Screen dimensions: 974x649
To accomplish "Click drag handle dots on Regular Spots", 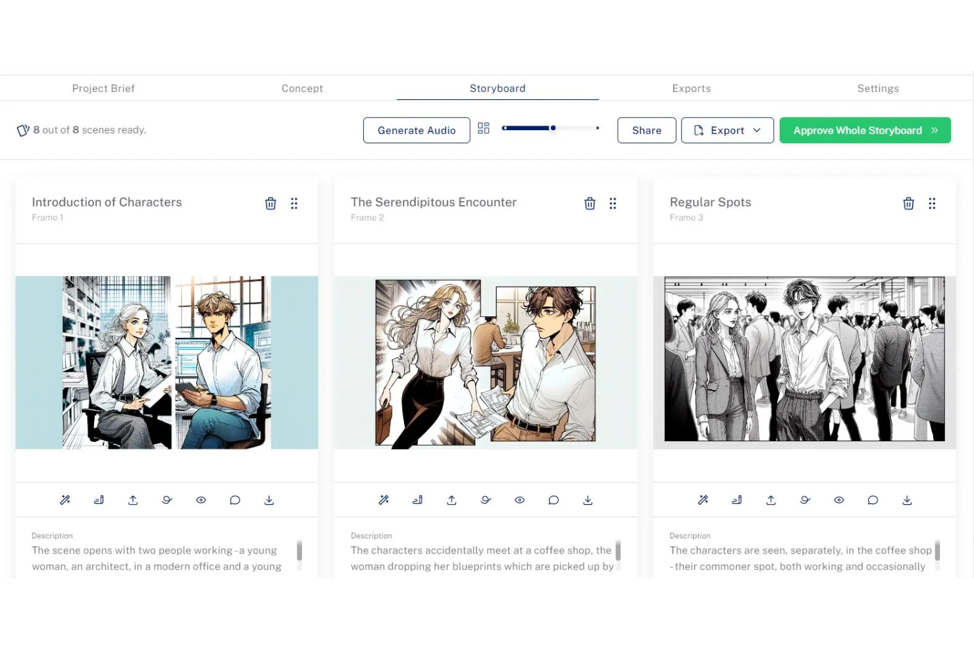I will tap(932, 204).
